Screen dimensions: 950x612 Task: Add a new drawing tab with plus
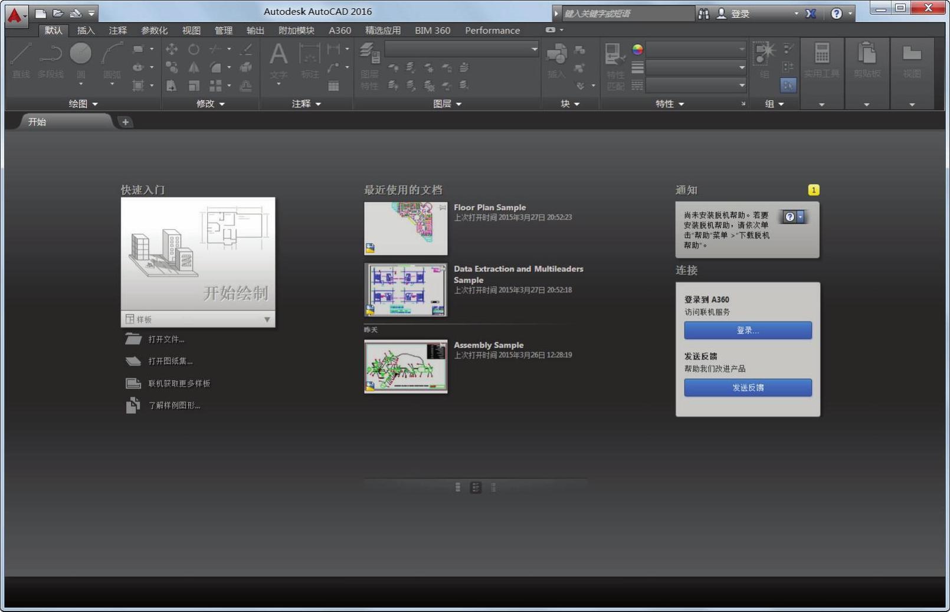coord(125,122)
